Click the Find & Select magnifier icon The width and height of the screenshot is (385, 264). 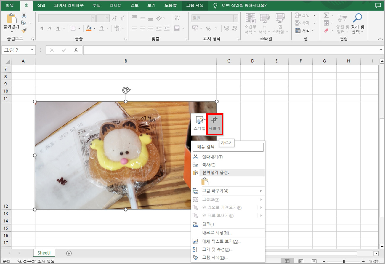[x=358, y=18]
